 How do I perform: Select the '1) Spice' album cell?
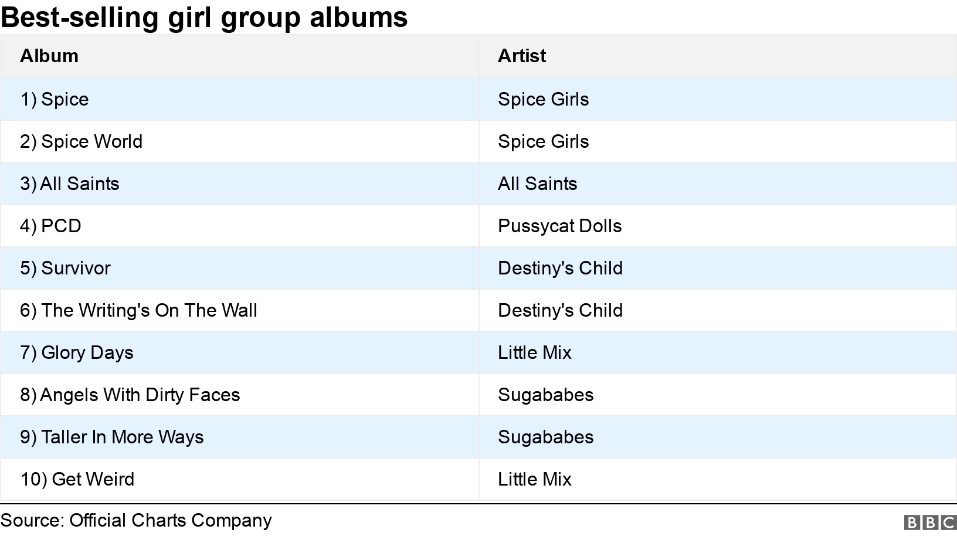click(x=55, y=99)
